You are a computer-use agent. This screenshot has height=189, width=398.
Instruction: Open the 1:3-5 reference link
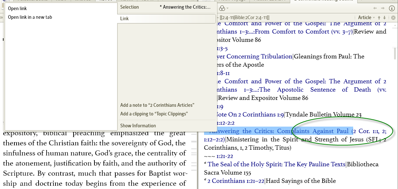click(222, 48)
